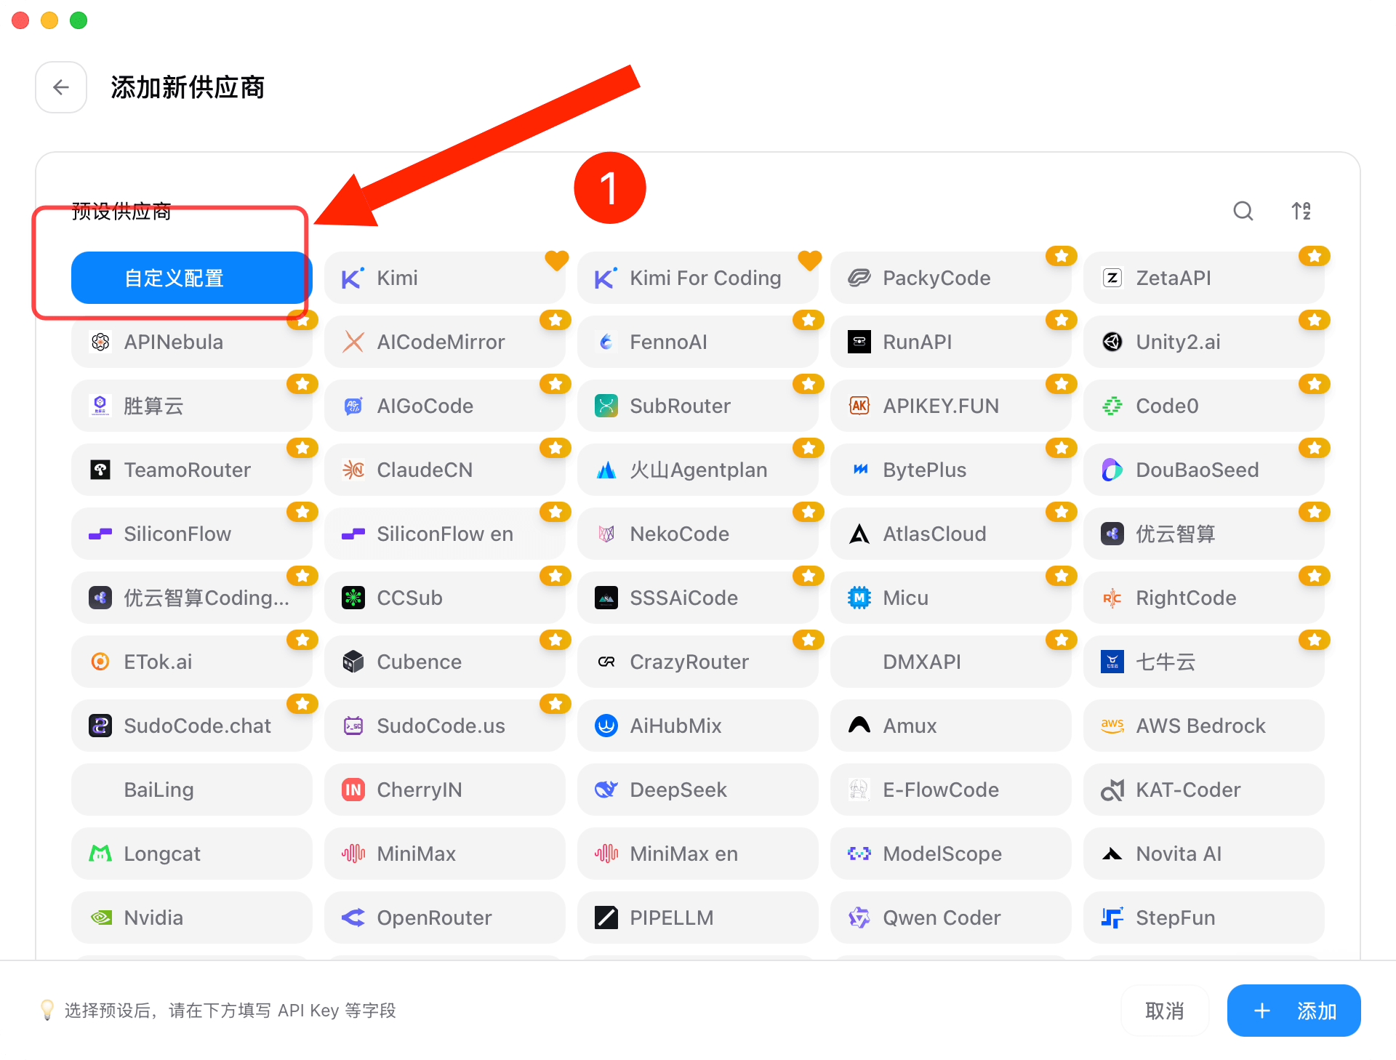The width and height of the screenshot is (1396, 1060).
Task: Click the ClaudeCN logo icon
Action: [x=353, y=470]
